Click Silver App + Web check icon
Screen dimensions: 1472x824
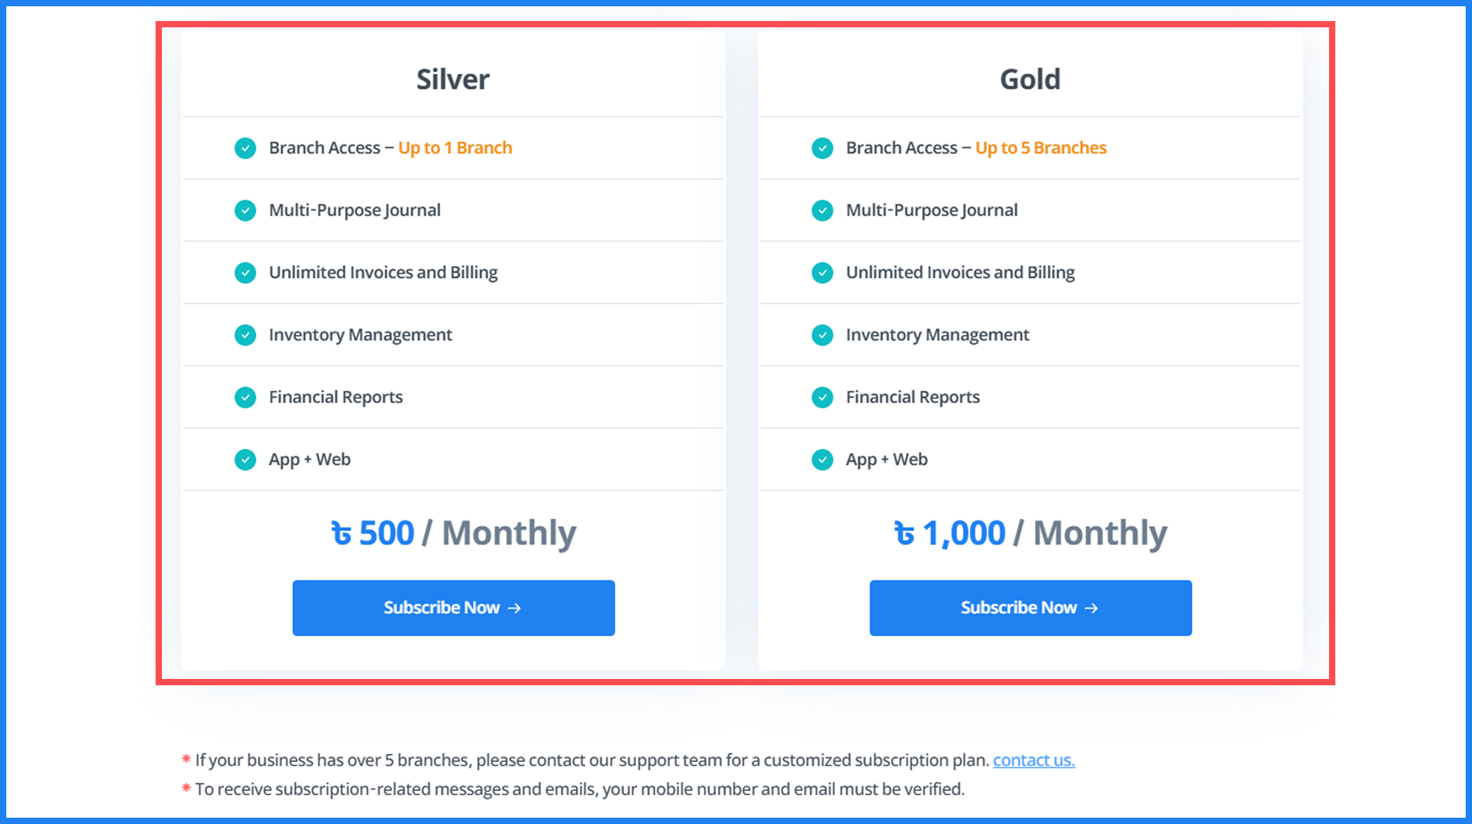(245, 460)
